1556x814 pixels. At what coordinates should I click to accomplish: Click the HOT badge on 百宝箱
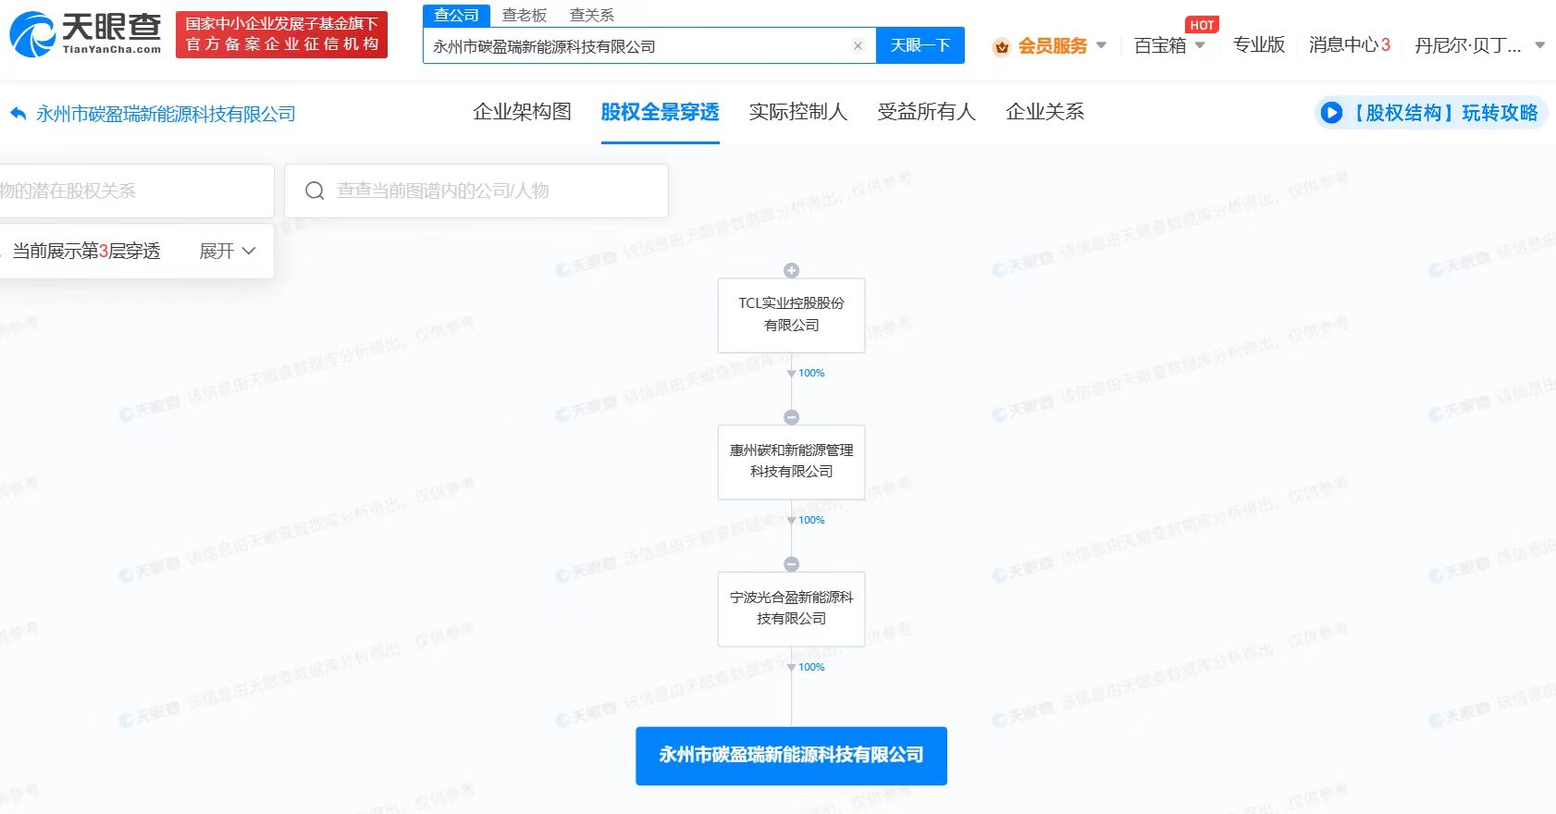click(x=1202, y=25)
